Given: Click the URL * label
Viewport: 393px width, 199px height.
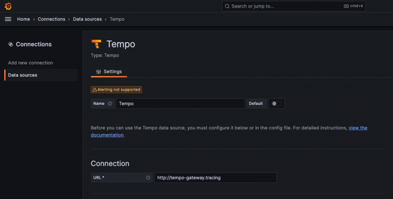Looking at the screenshot, I should click(99, 178).
